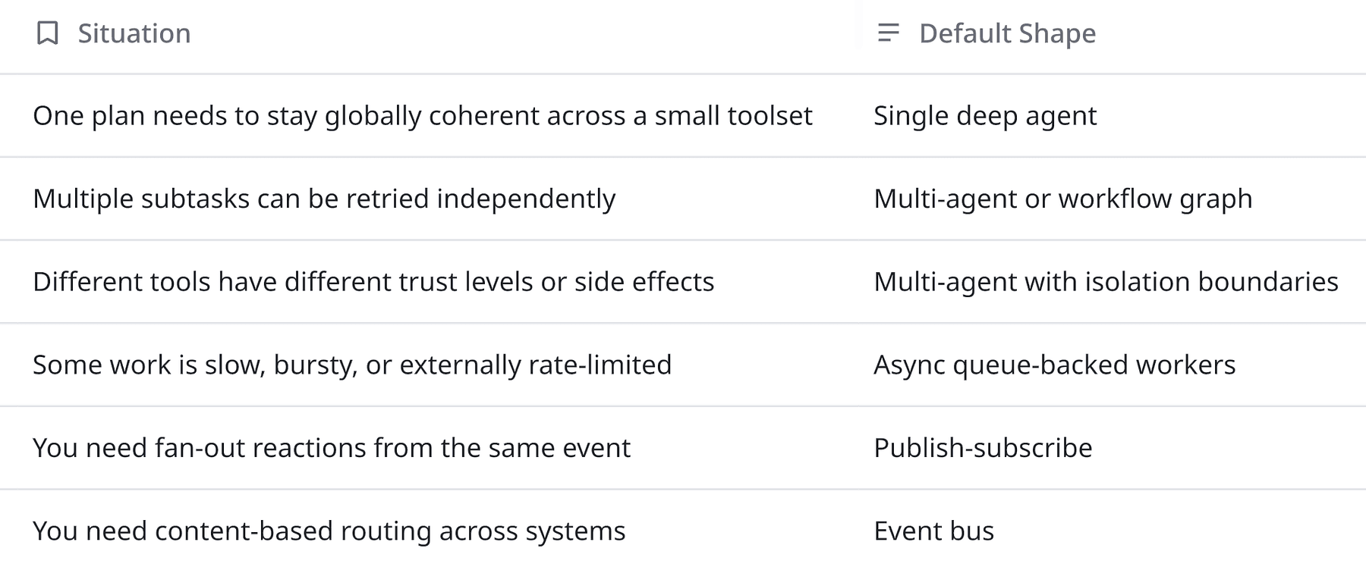Viewport: 1366px width, 567px height.
Task: Select the 'Multi-agent or workflow graph' cell
Action: (x=1062, y=199)
